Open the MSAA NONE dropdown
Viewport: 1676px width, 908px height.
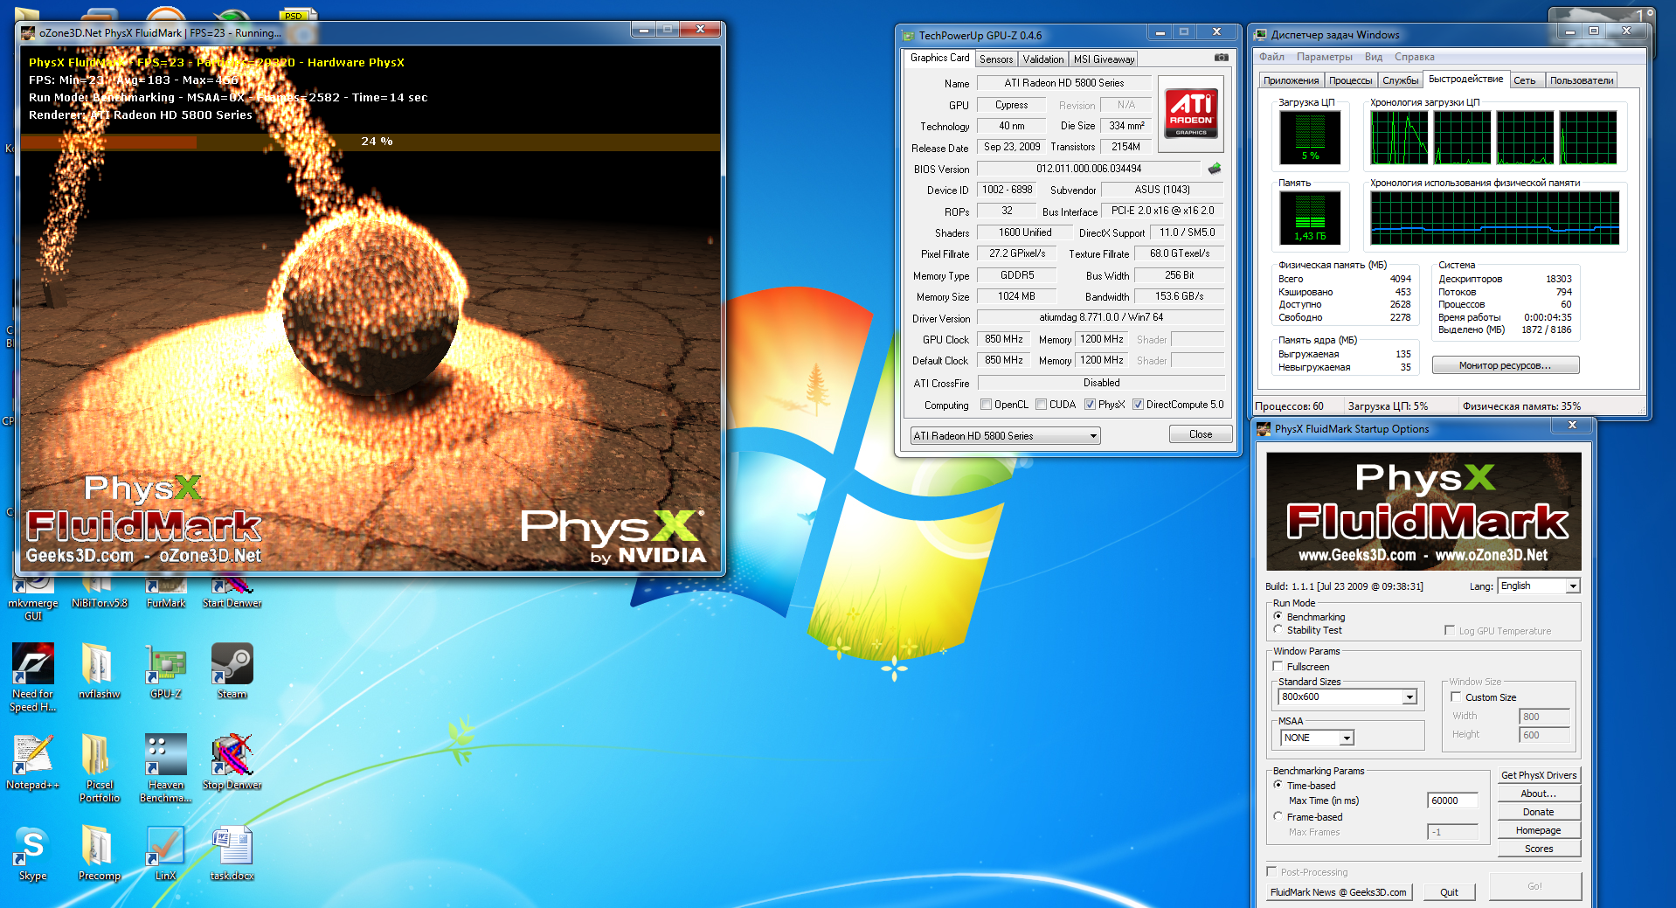tap(1317, 738)
